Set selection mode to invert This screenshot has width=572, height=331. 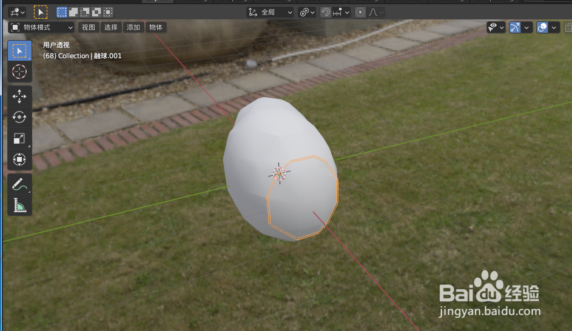coord(96,12)
